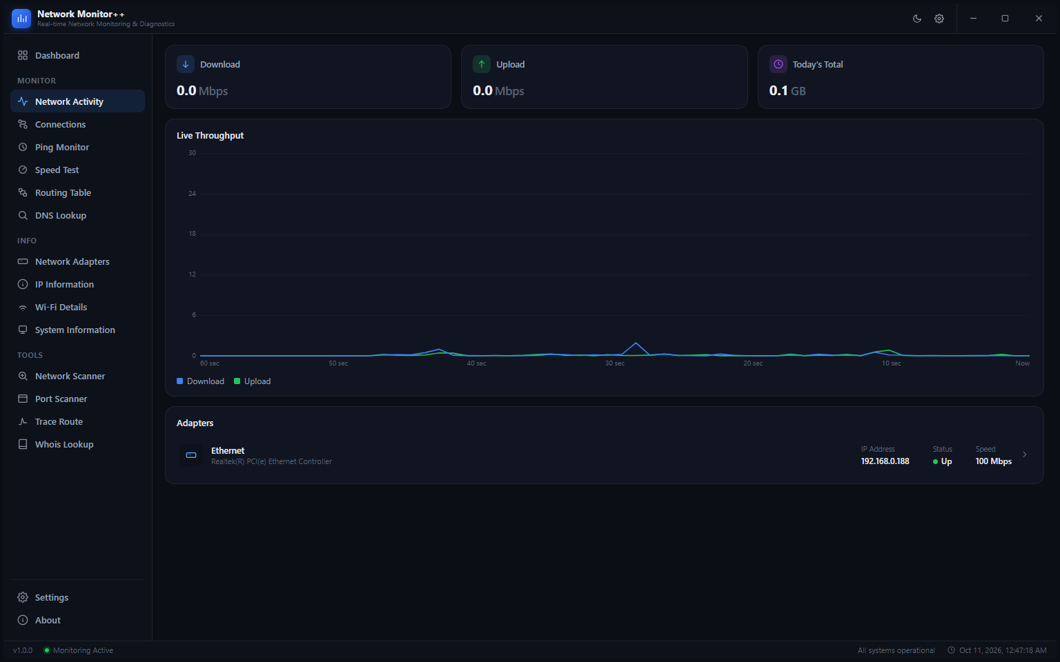Click the Monitoring Active status indicator
The image size is (1060, 662).
click(78, 650)
